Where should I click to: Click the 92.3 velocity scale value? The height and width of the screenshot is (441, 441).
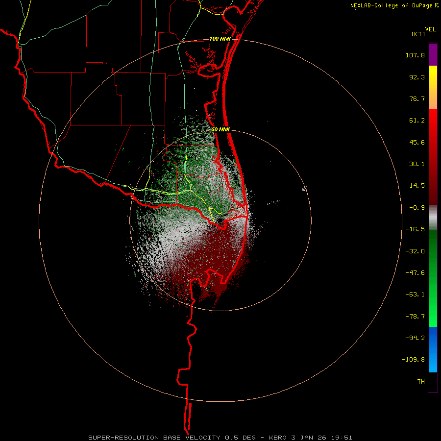pos(417,77)
